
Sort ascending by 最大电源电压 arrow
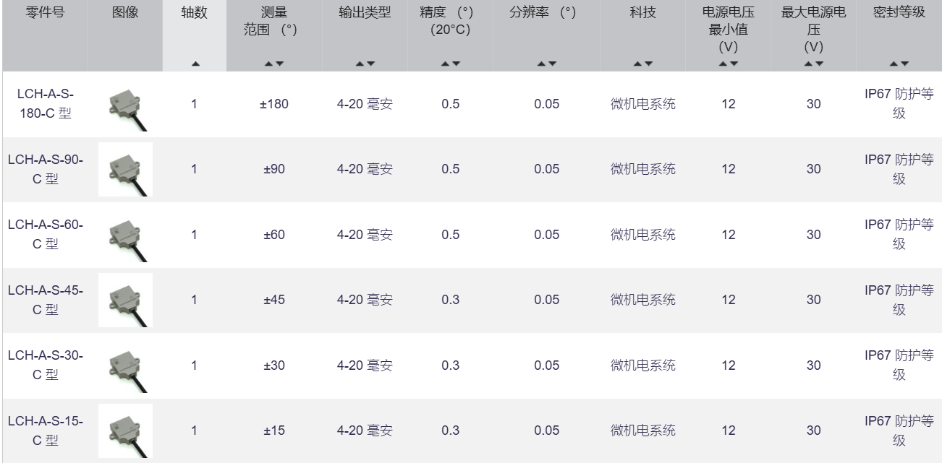pyautogui.click(x=810, y=64)
